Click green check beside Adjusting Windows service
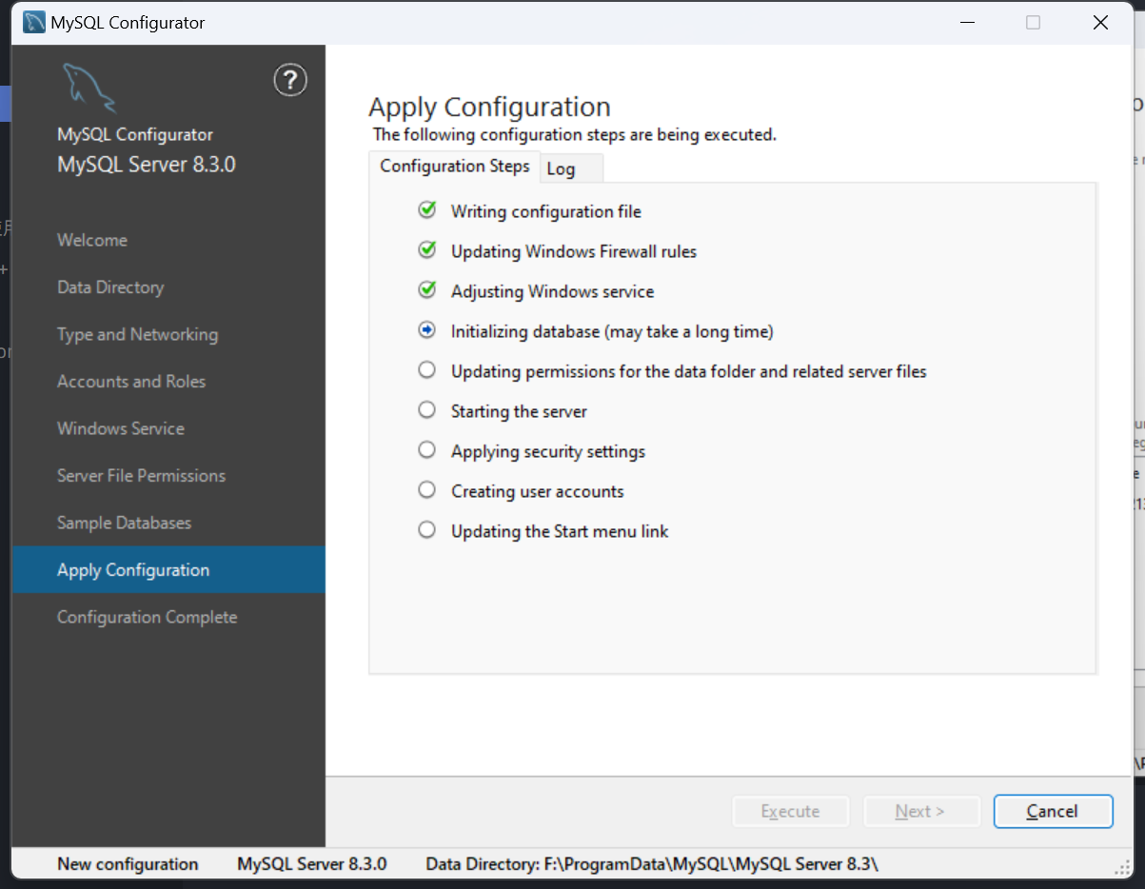Screen dimensions: 1145x889 [x=427, y=290]
